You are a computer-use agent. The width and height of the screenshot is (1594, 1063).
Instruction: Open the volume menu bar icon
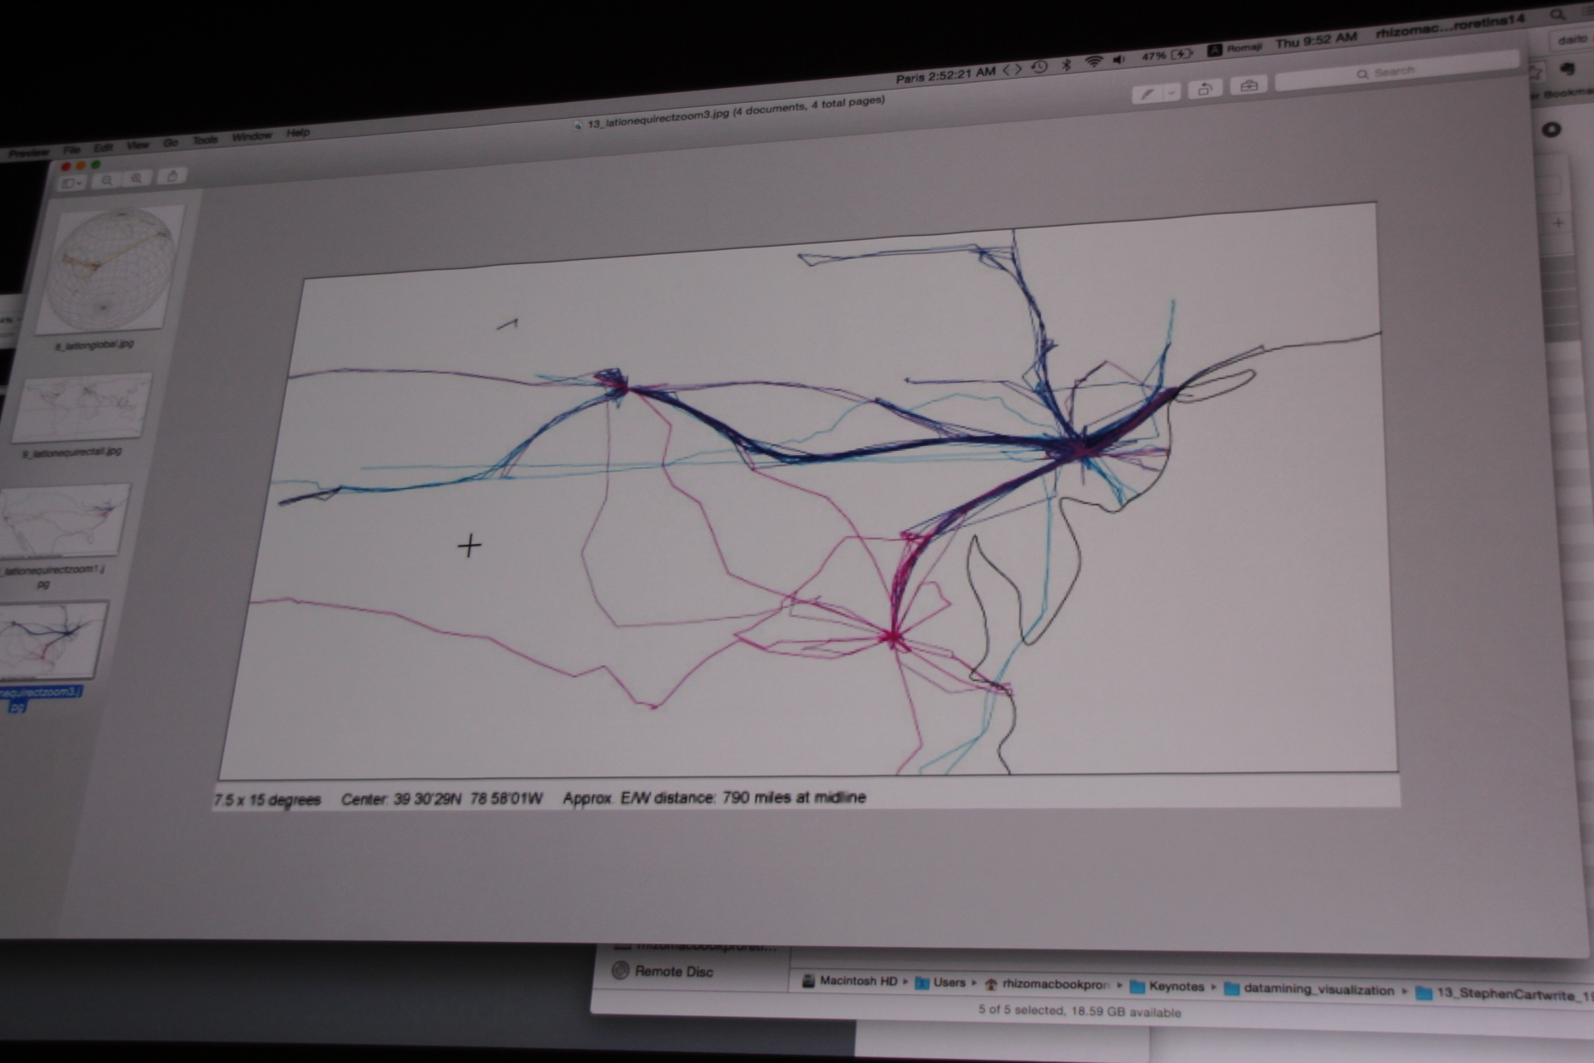[1119, 60]
